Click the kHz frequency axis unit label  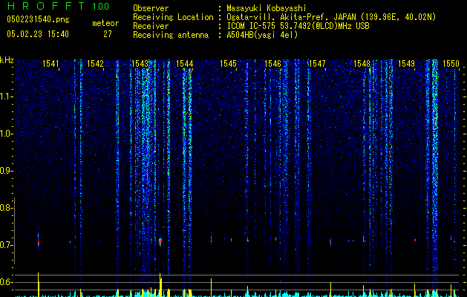point(7,60)
